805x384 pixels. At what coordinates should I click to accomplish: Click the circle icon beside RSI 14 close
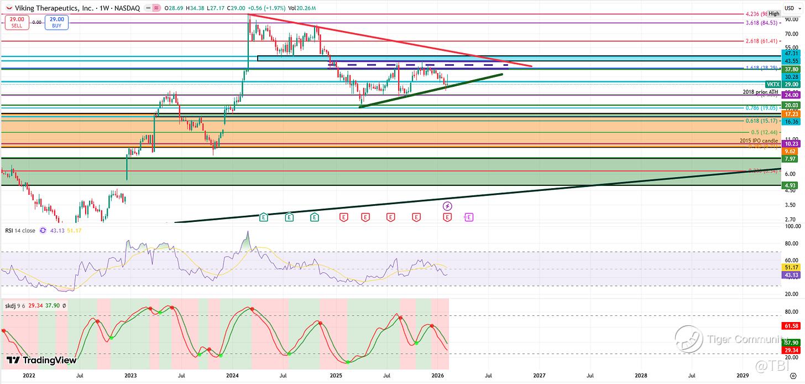coord(43,230)
